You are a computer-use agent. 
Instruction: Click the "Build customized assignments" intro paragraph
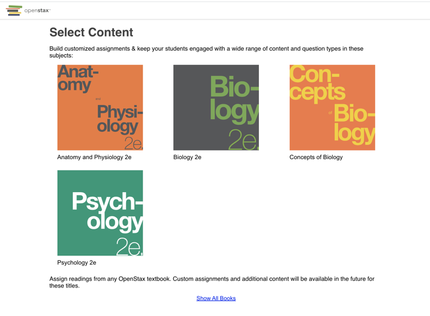coord(206,52)
